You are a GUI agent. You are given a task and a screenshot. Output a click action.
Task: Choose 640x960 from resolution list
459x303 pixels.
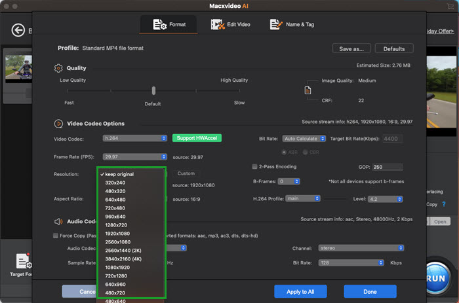click(x=131, y=284)
